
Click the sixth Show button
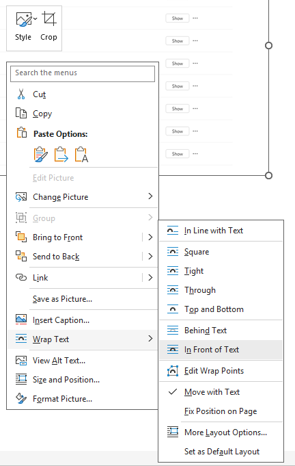178,131
